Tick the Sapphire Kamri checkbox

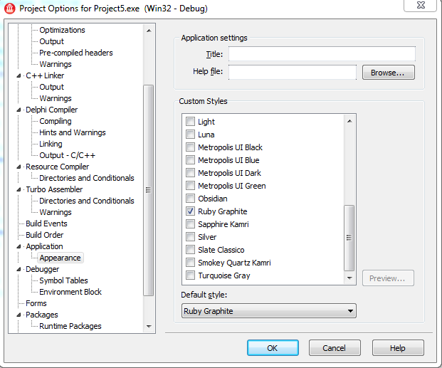point(190,224)
